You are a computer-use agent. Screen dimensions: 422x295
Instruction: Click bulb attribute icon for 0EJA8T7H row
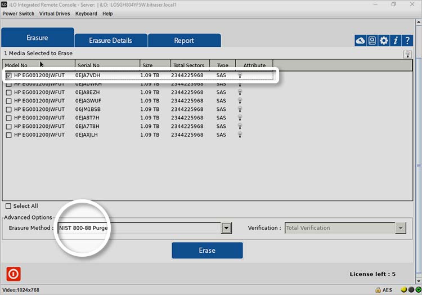click(x=240, y=118)
